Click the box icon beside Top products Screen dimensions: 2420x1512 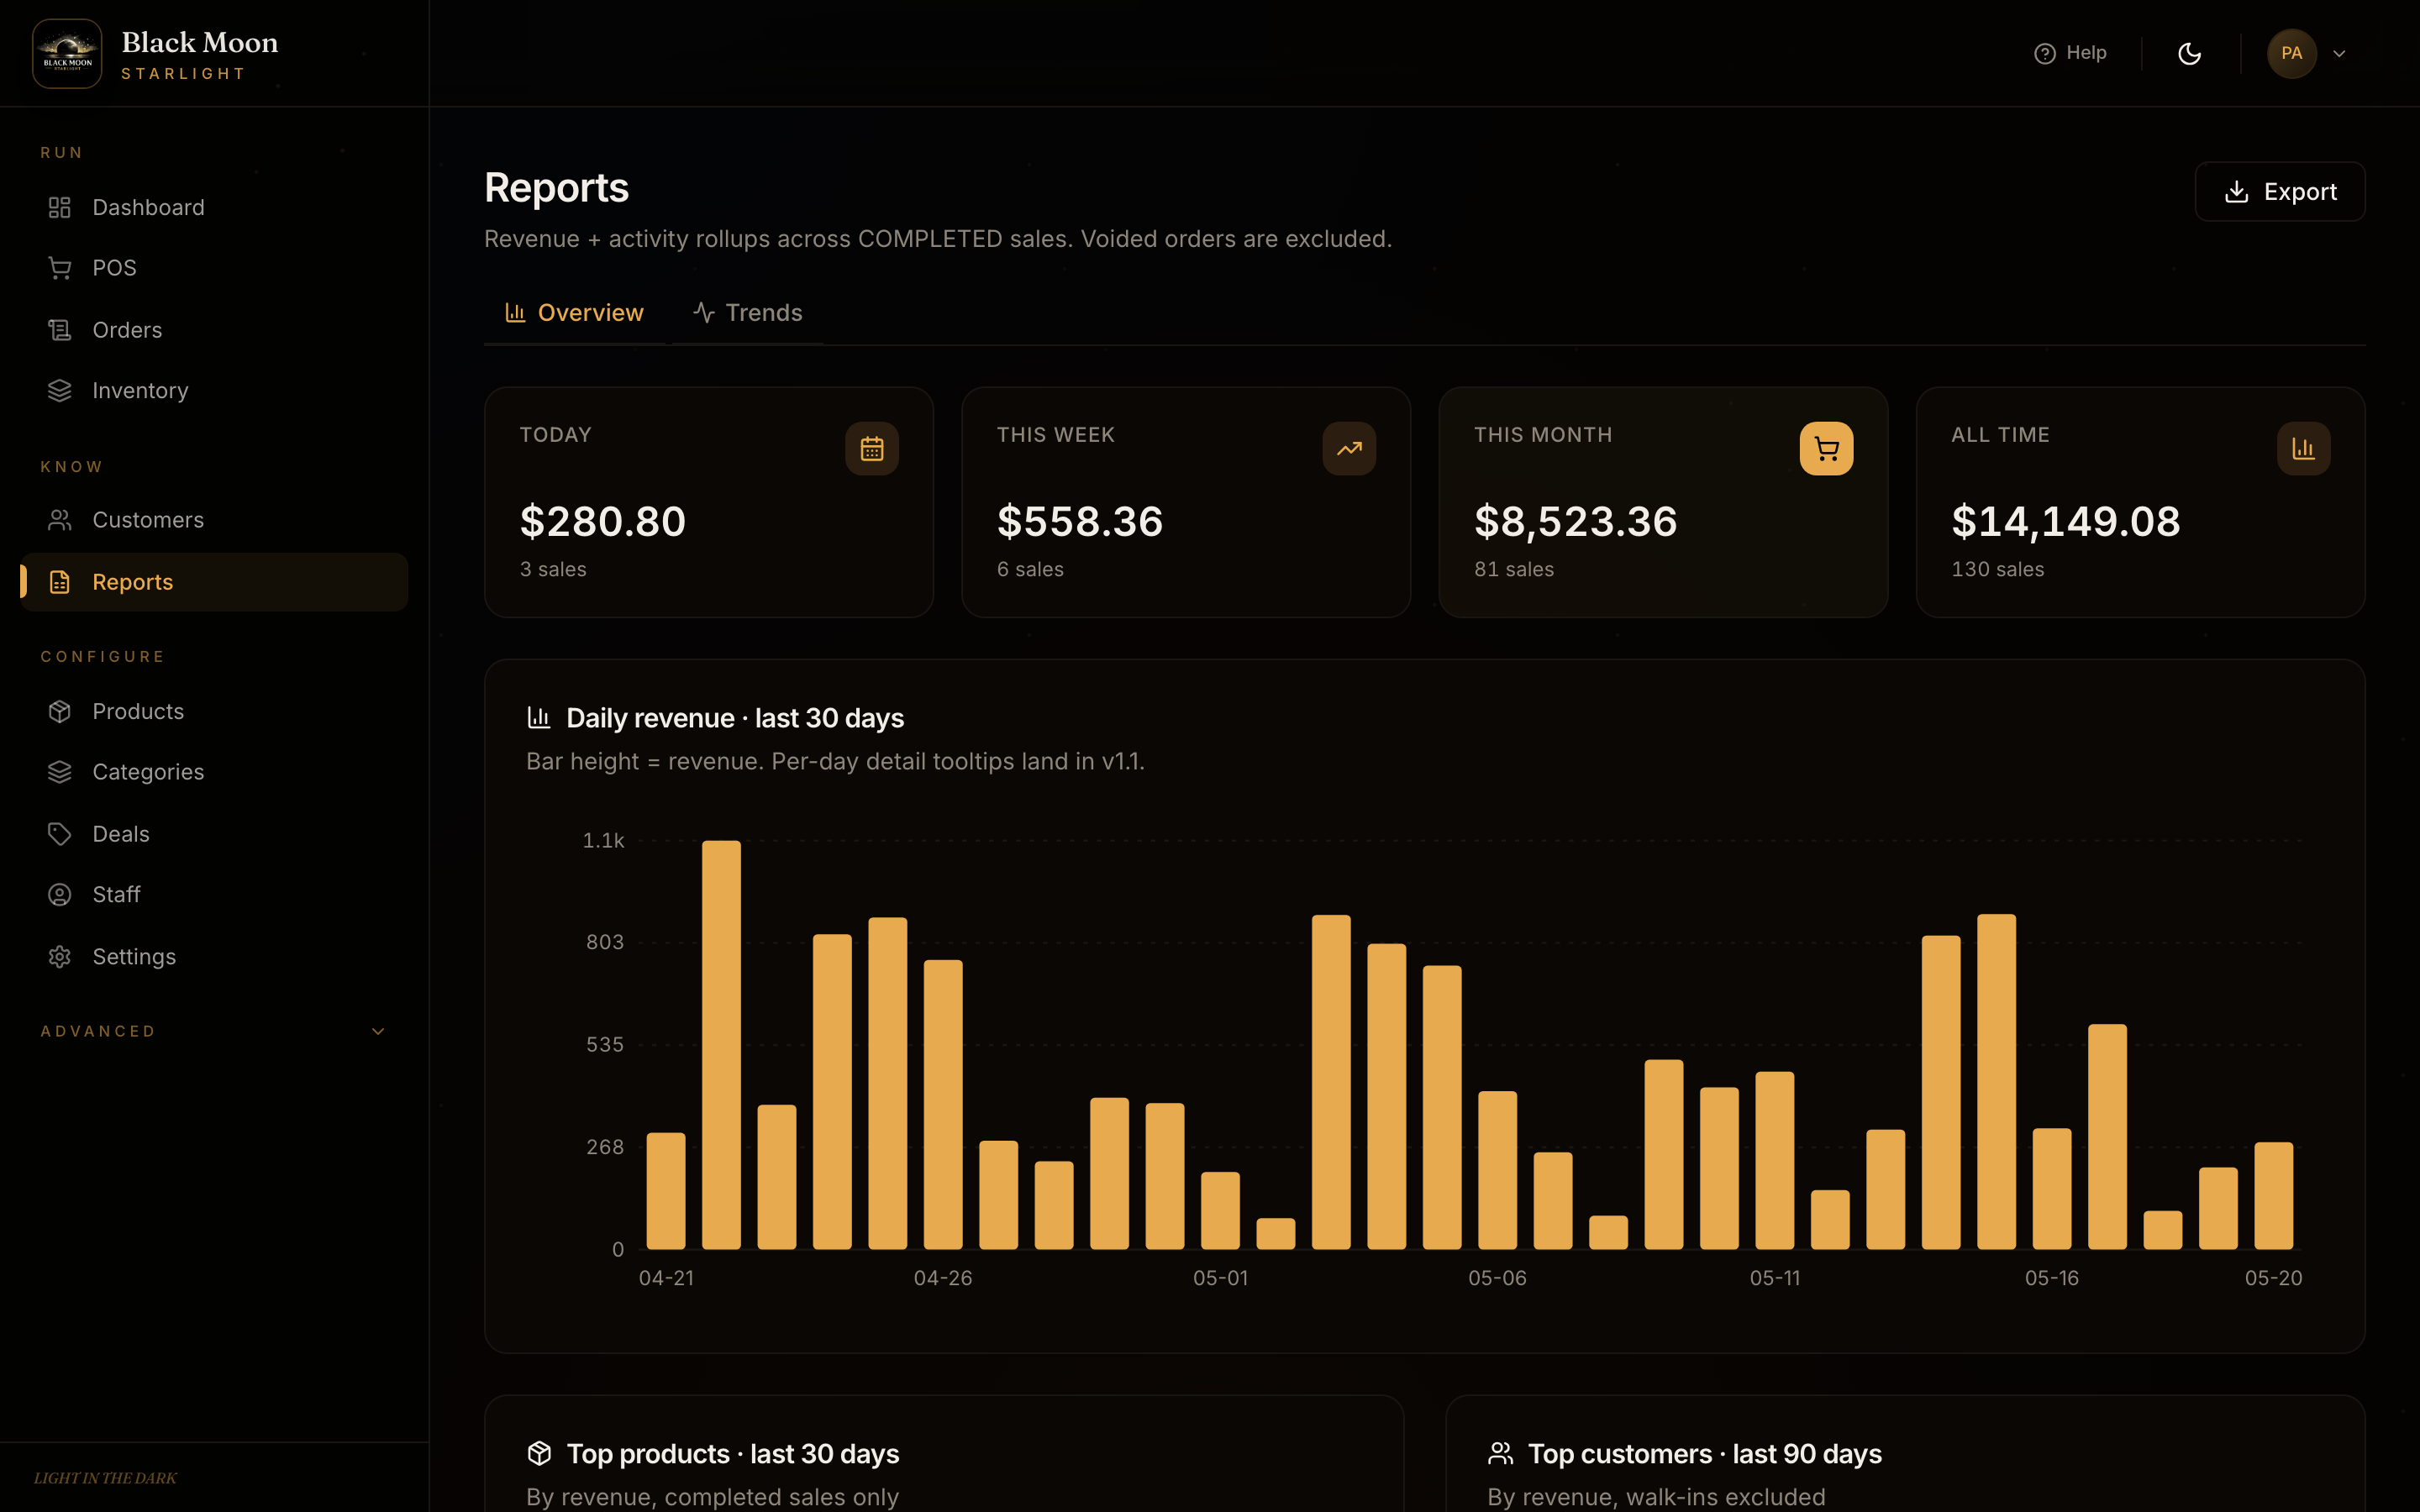[539, 1453]
